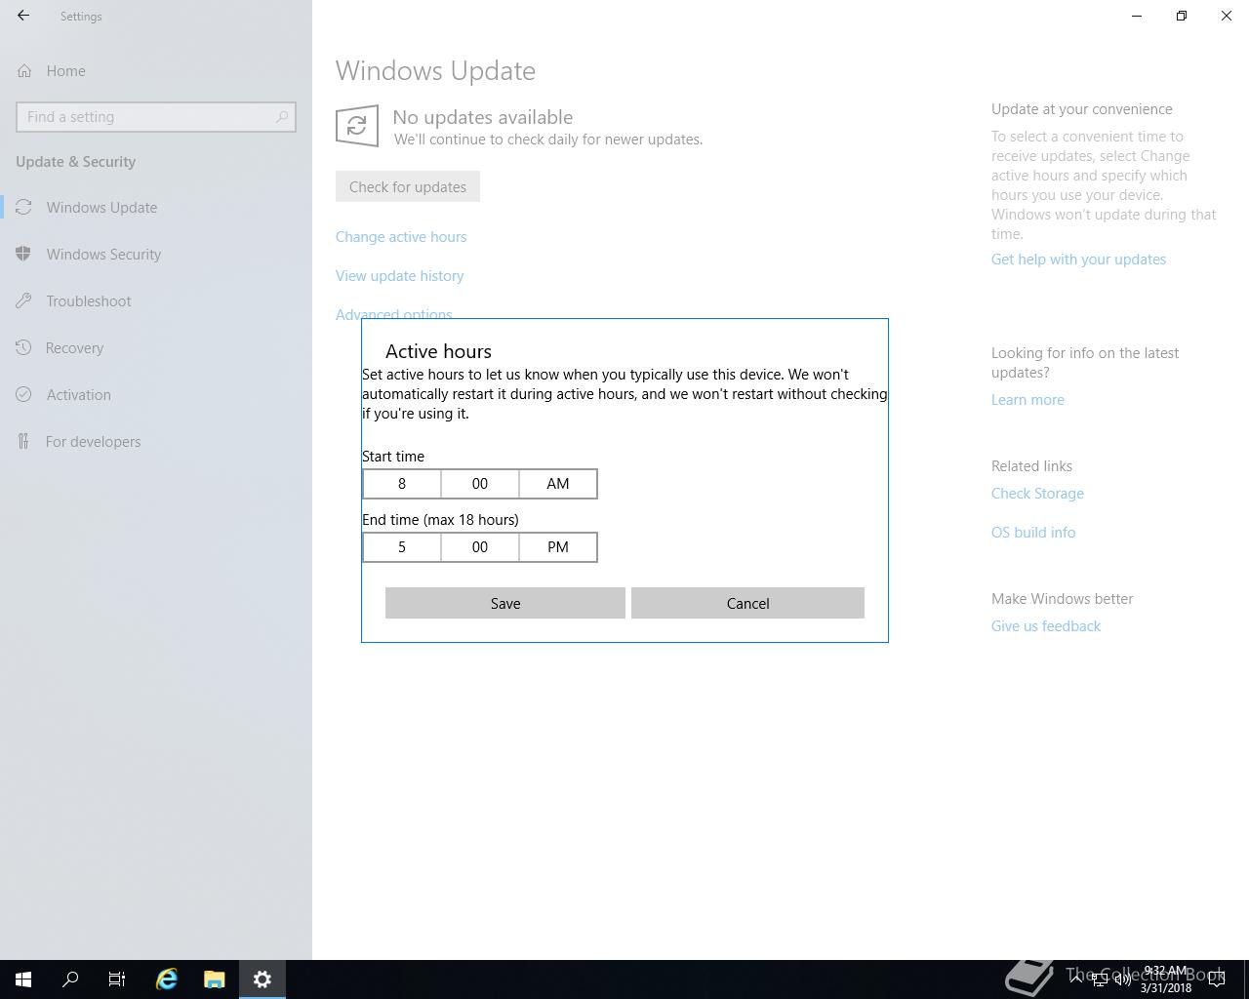Open Get help with your updates link
Viewport: 1249px width, 999px height.
(x=1078, y=259)
